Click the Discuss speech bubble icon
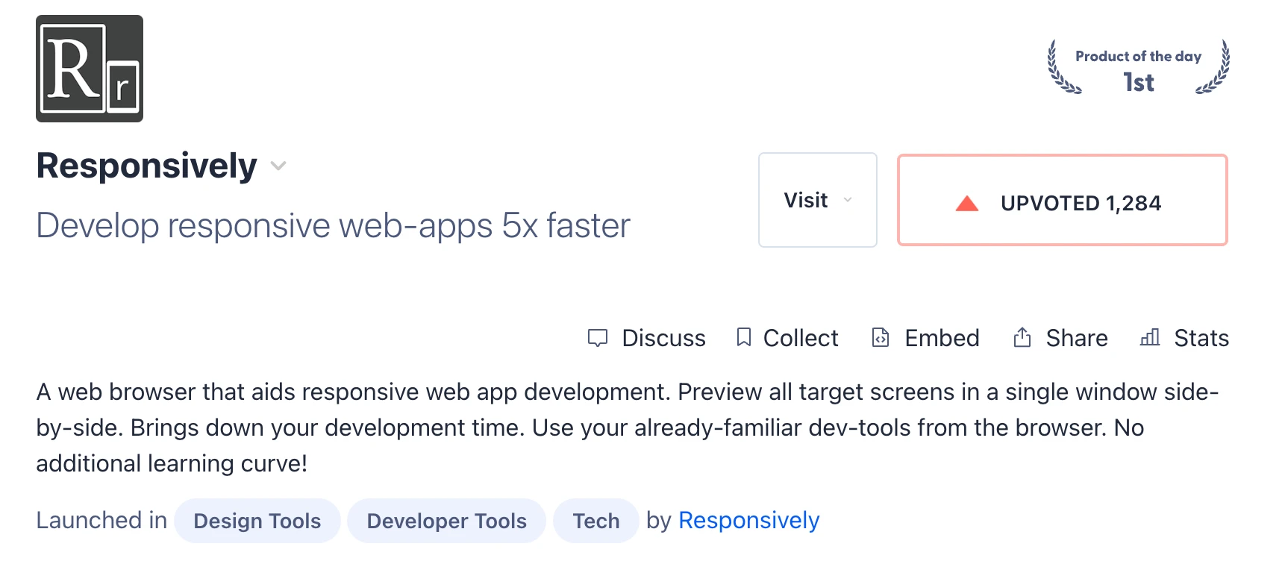The width and height of the screenshot is (1285, 570). point(598,338)
